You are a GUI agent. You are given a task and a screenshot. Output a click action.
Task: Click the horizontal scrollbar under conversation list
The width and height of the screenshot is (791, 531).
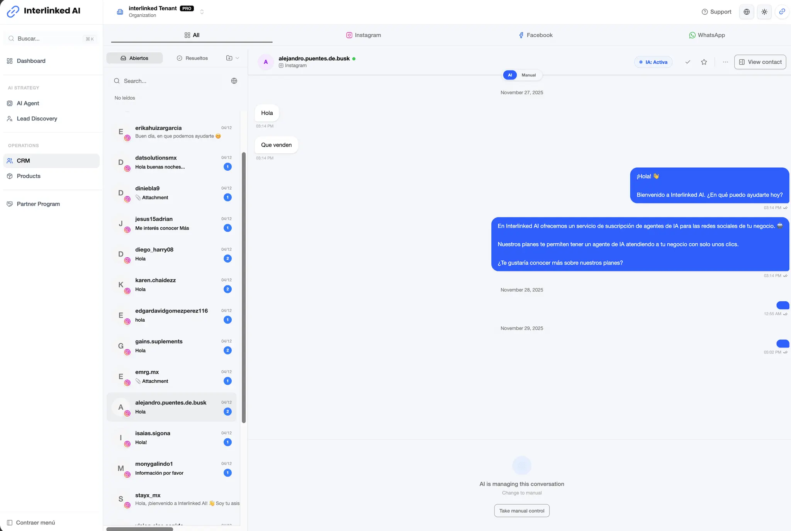point(140,529)
